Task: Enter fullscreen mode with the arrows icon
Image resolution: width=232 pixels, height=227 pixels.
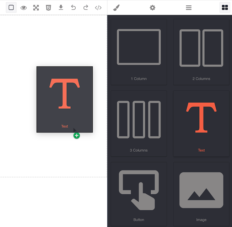Action: coord(36,8)
